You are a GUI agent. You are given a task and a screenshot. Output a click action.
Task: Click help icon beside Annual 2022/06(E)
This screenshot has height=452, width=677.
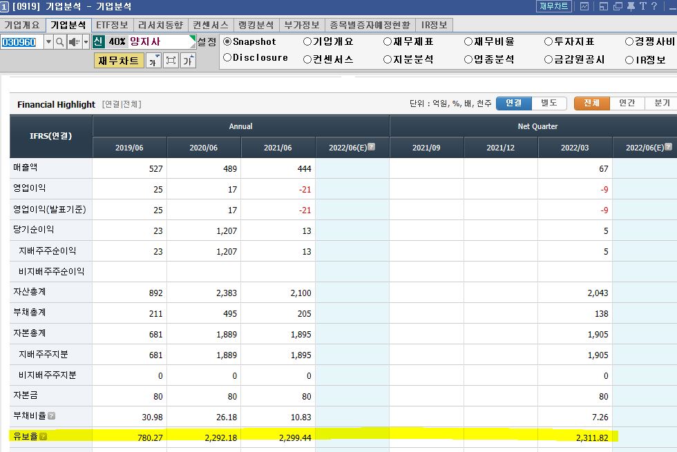coord(372,146)
